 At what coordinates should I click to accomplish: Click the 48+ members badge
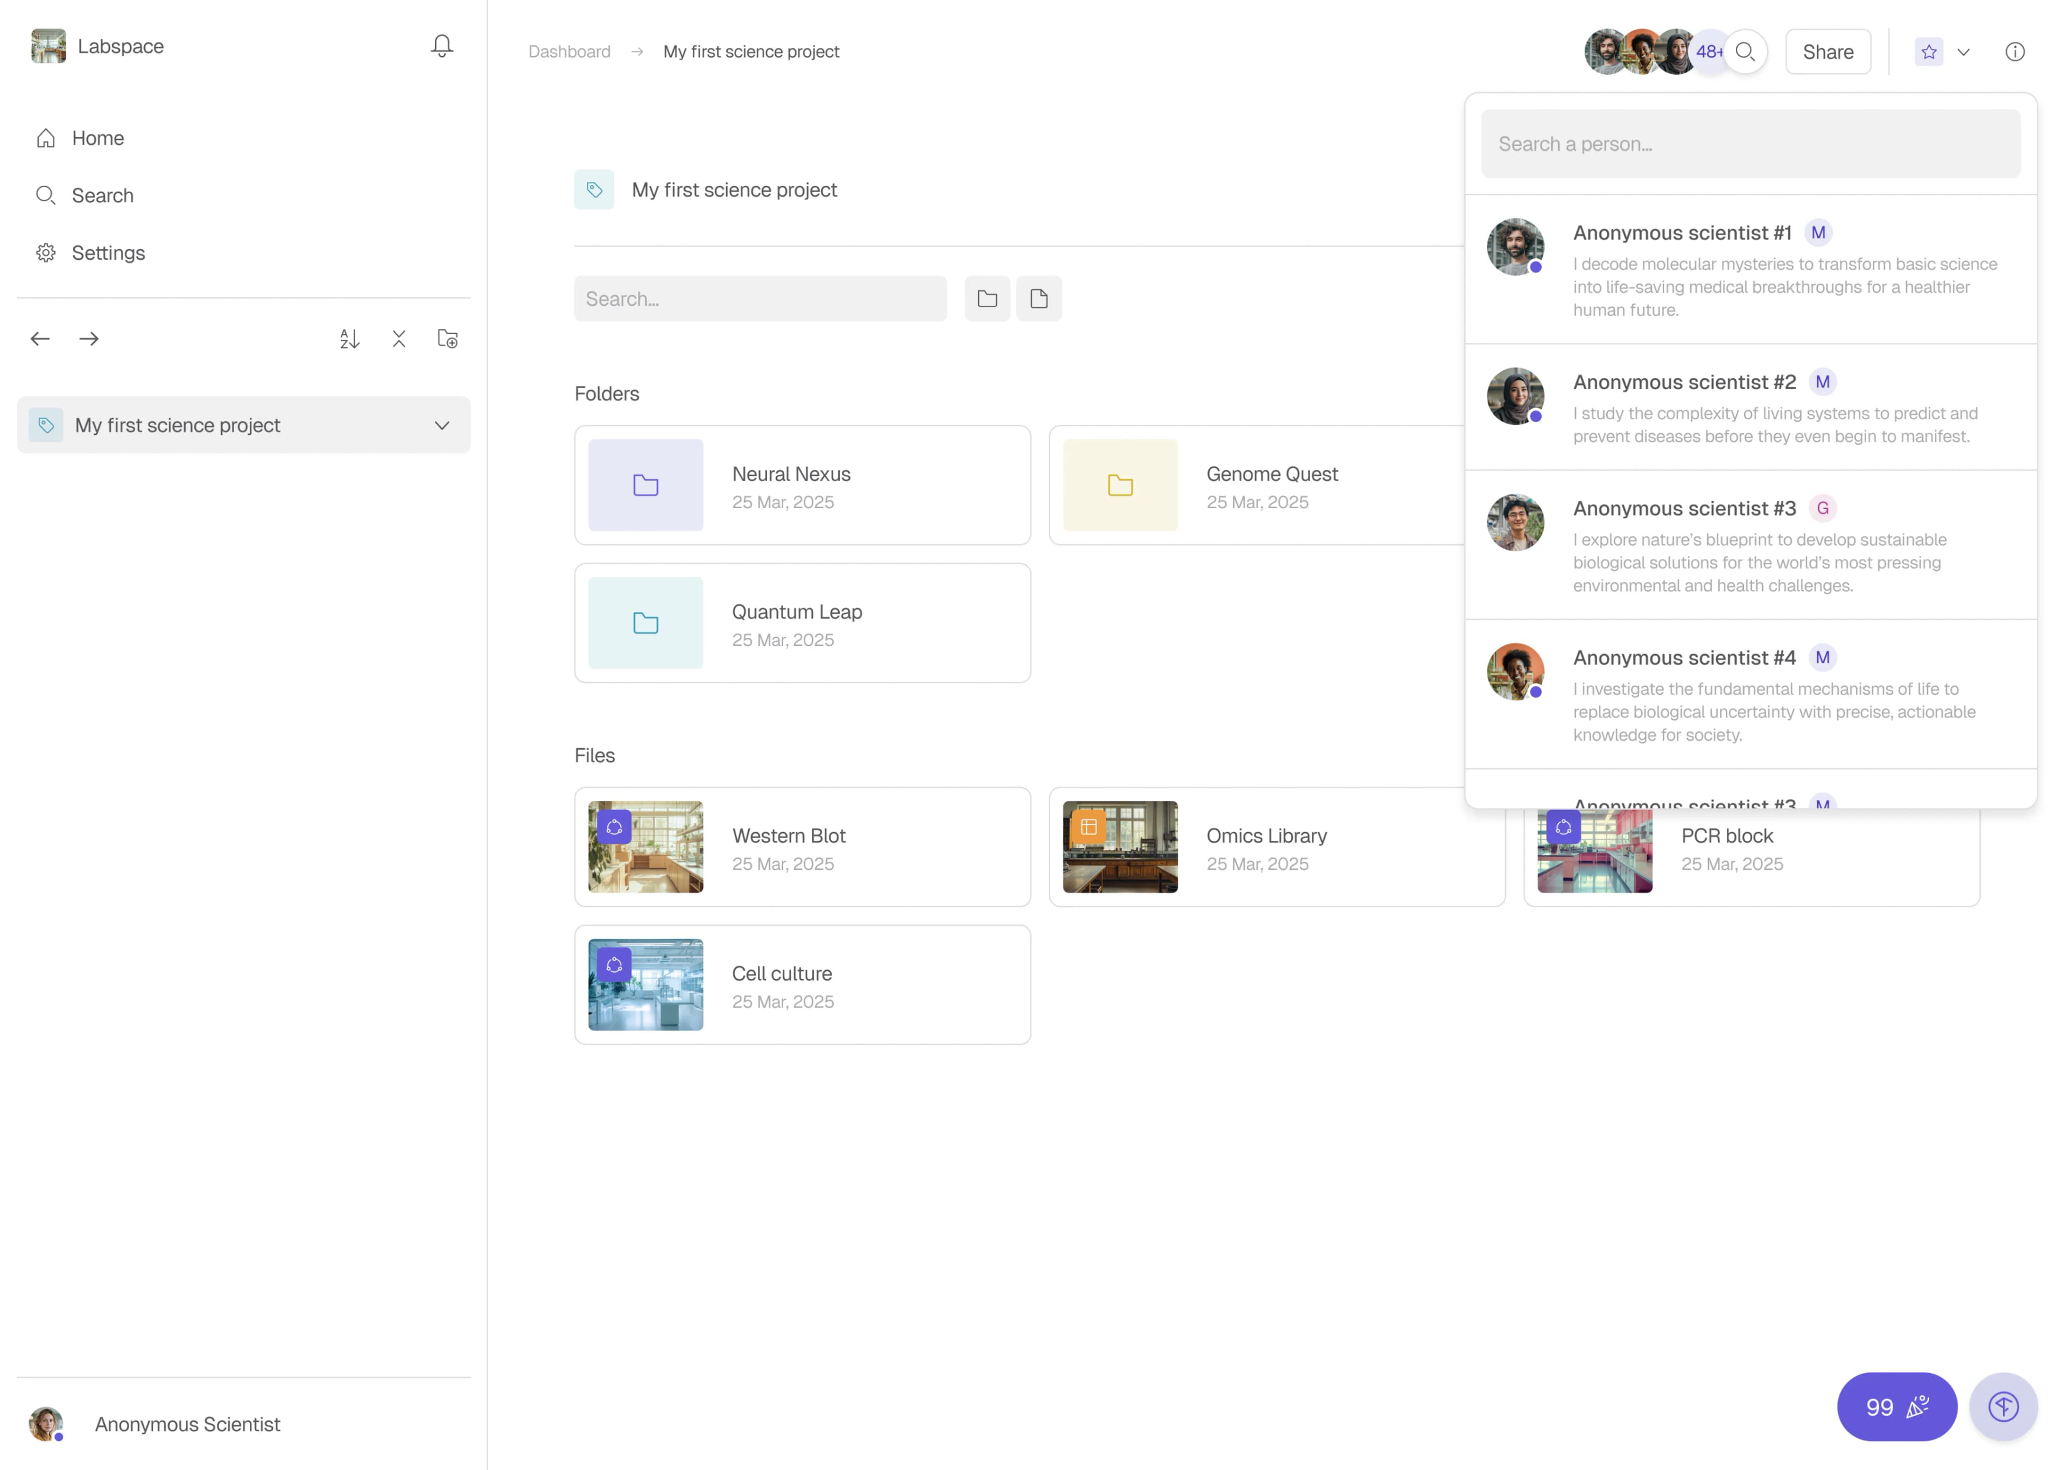[1707, 52]
